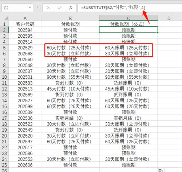
Task: Open the Auto Fill Options button
Action: (x=161, y=170)
